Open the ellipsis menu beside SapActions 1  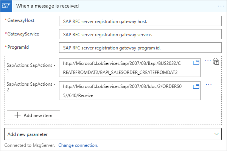coord(207,61)
